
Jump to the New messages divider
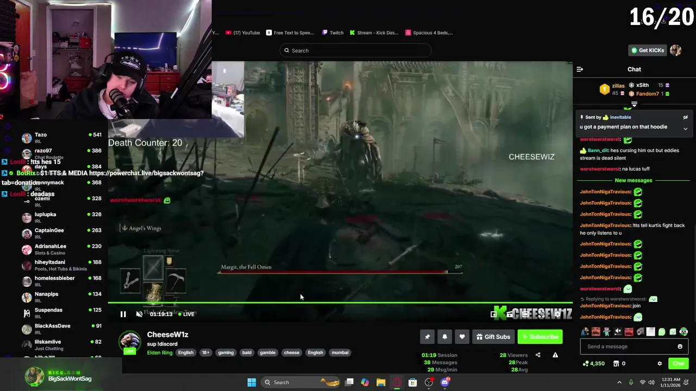pyautogui.click(x=633, y=180)
